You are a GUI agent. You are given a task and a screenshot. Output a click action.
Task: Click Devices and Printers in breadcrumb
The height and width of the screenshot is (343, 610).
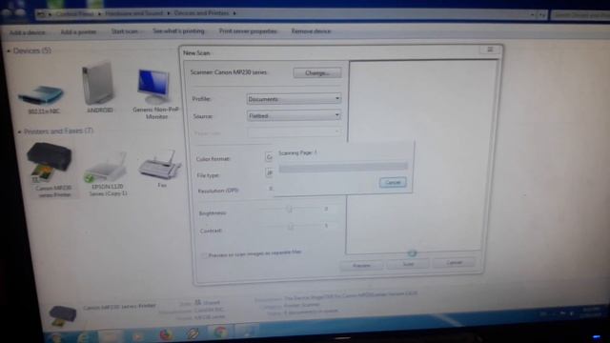pos(201,13)
